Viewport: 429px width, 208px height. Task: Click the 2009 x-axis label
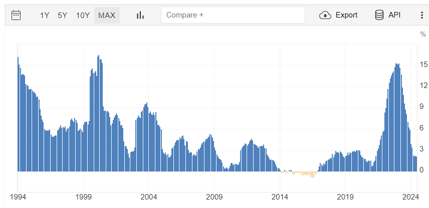coord(214,196)
